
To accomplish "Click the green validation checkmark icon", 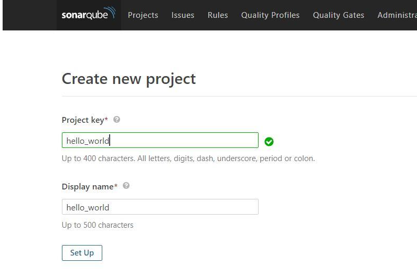I will [269, 141].
